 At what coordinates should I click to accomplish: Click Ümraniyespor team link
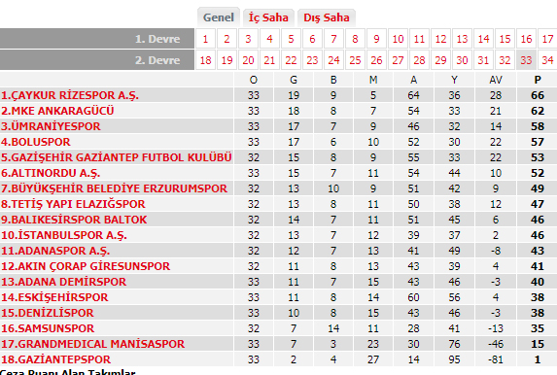tap(51, 126)
